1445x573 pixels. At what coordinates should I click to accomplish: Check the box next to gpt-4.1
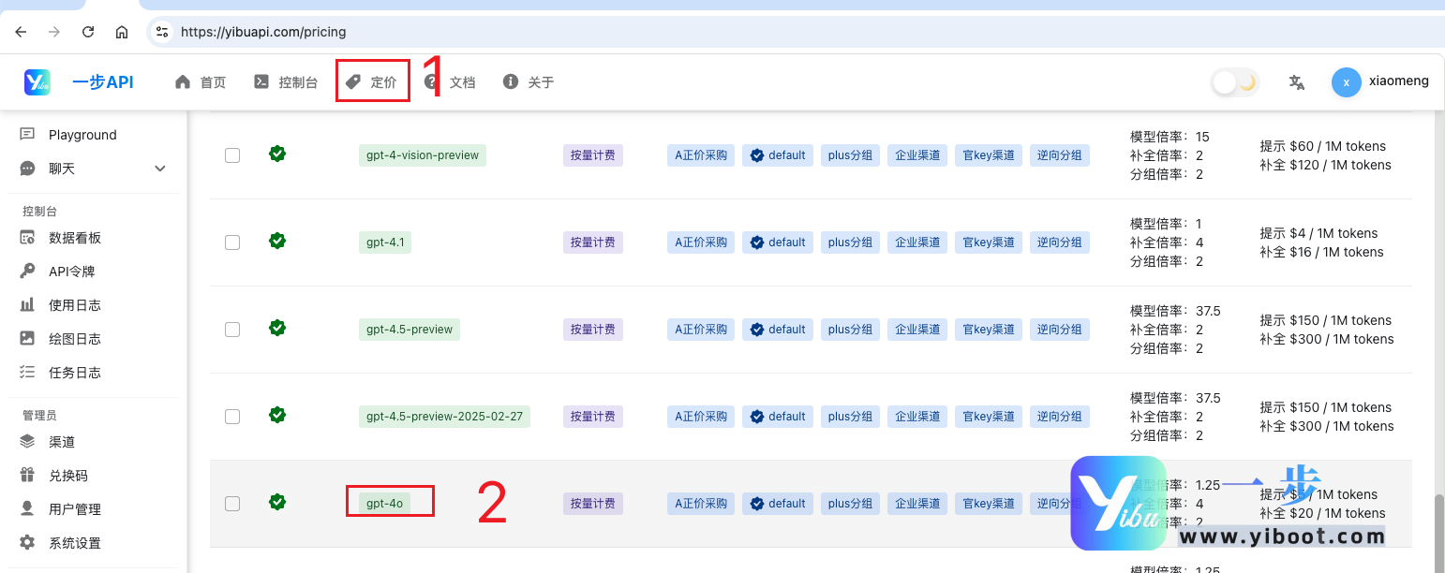click(232, 242)
